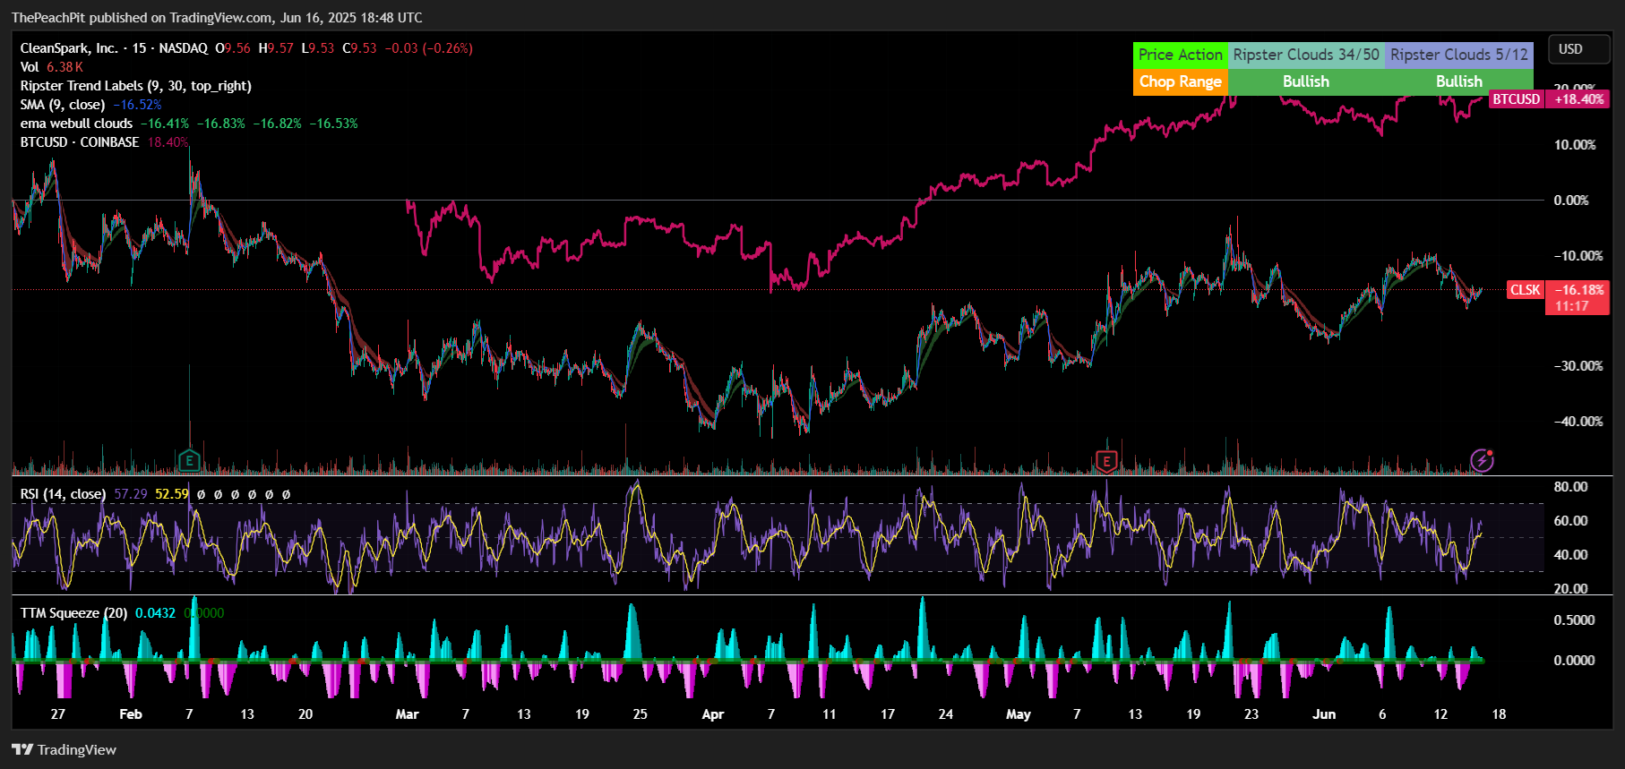Click the −40.00% price axis label
The height and width of the screenshot is (769, 1625).
coord(1578,422)
